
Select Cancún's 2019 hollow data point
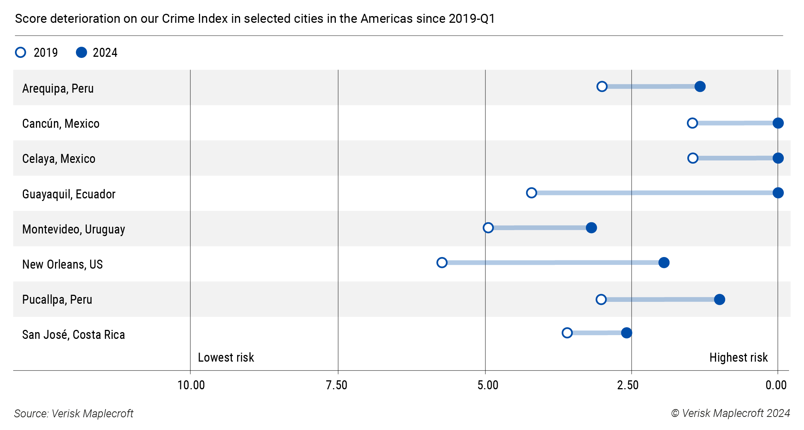[x=692, y=123]
